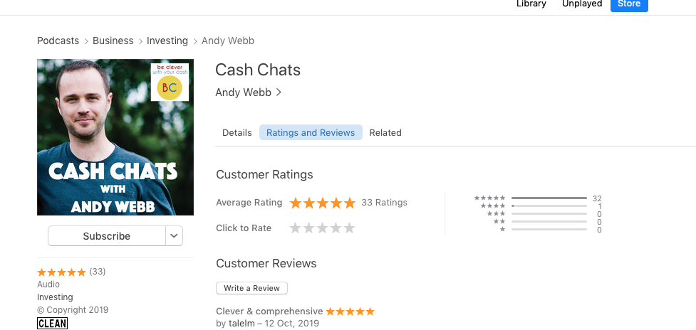Select the Ratings and Reviews tab
696x330 pixels.
(x=311, y=133)
